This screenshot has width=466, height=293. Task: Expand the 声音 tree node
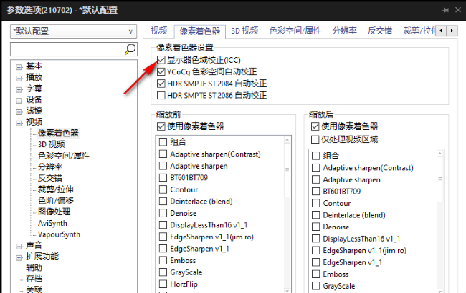pos(19,245)
